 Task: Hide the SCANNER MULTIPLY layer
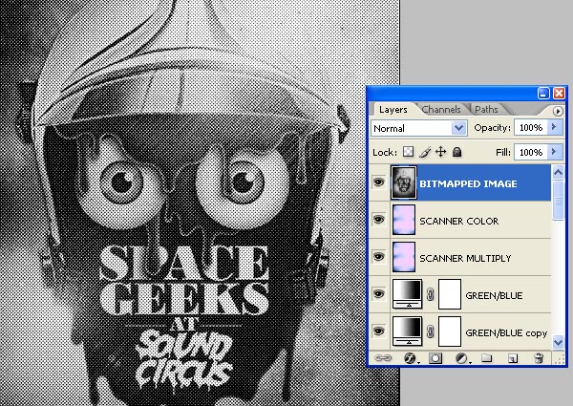[x=379, y=257]
